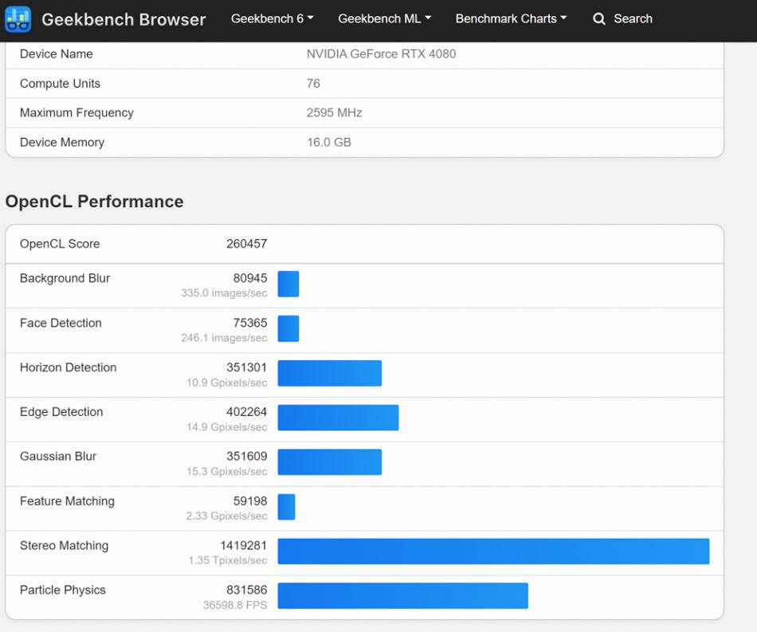Click the Stereo Matching score bar
The image size is (757, 632).
click(x=493, y=552)
